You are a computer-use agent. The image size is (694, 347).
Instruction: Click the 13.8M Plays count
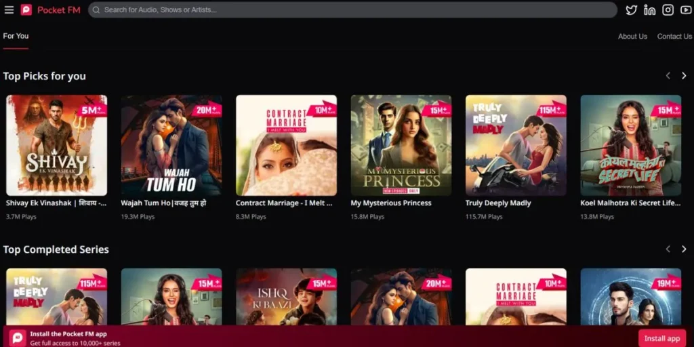tap(597, 217)
